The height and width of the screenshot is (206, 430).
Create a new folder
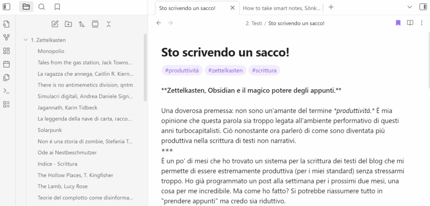pos(68,24)
